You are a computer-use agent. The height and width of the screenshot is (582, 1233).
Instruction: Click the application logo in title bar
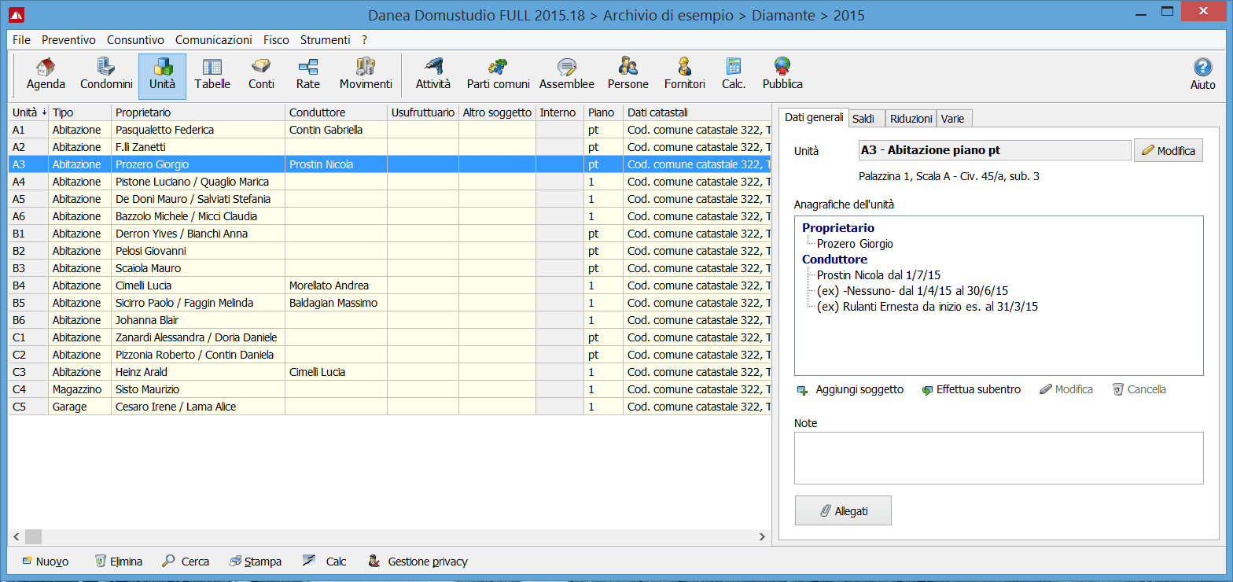(x=17, y=13)
